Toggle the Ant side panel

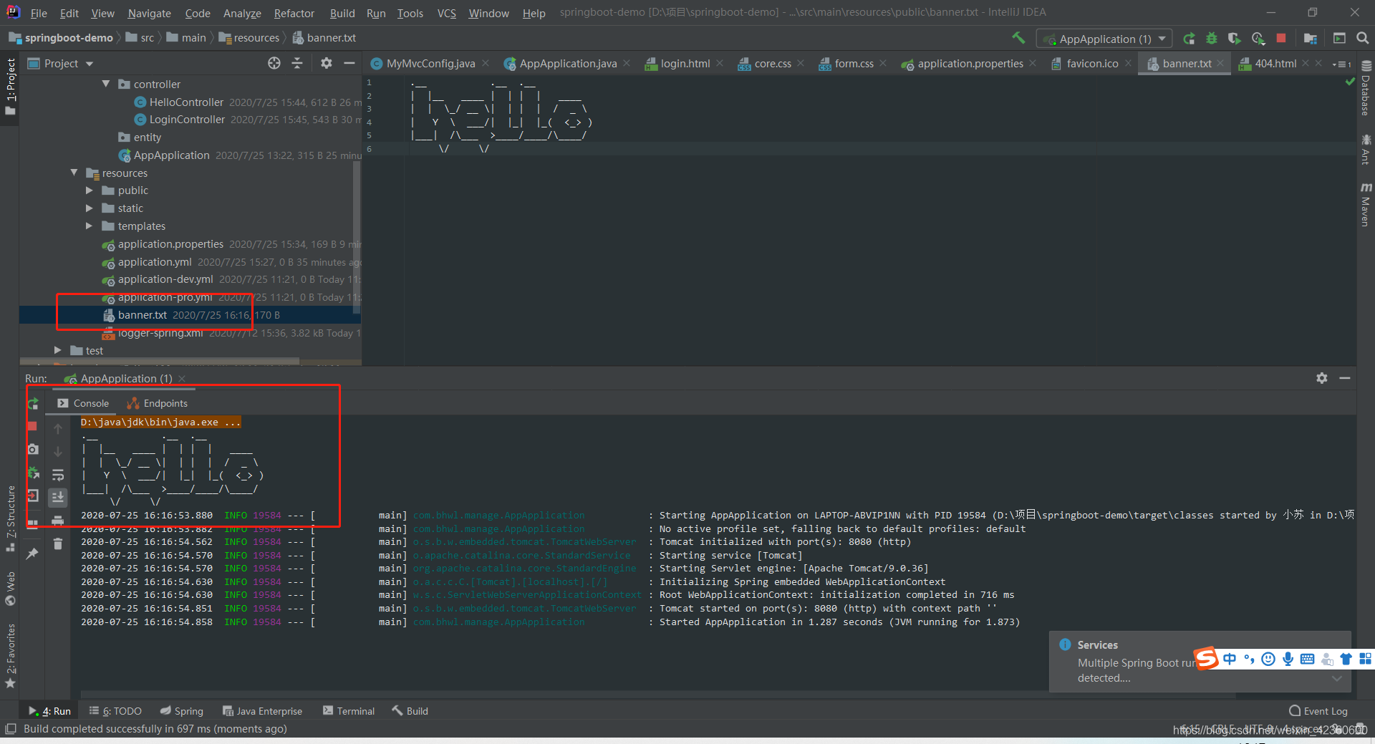[x=1366, y=149]
